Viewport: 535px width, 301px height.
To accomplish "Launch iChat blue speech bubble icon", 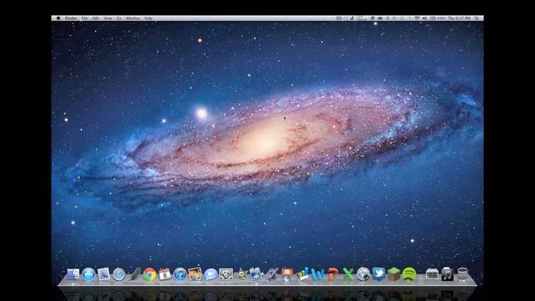I will click(x=211, y=274).
